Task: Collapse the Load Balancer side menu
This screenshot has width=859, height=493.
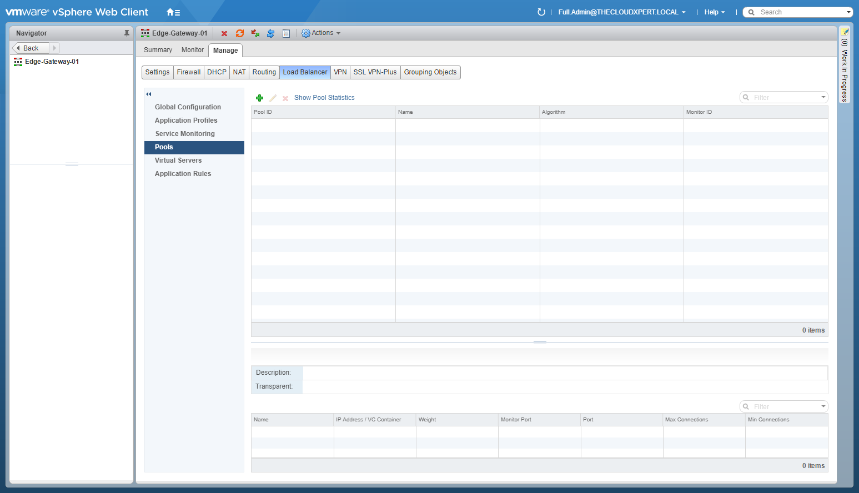Action: point(149,94)
